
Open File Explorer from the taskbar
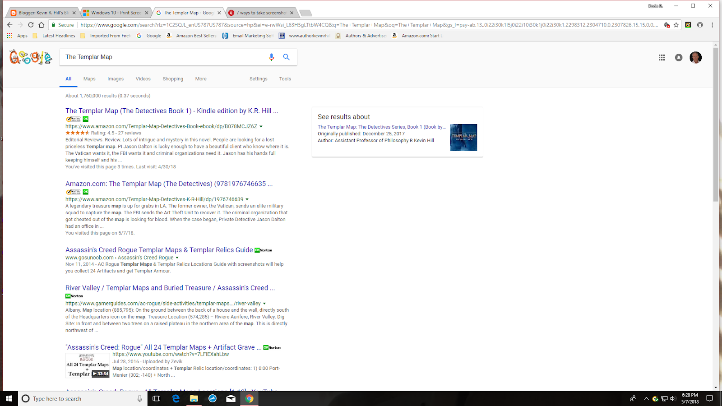pos(194,398)
